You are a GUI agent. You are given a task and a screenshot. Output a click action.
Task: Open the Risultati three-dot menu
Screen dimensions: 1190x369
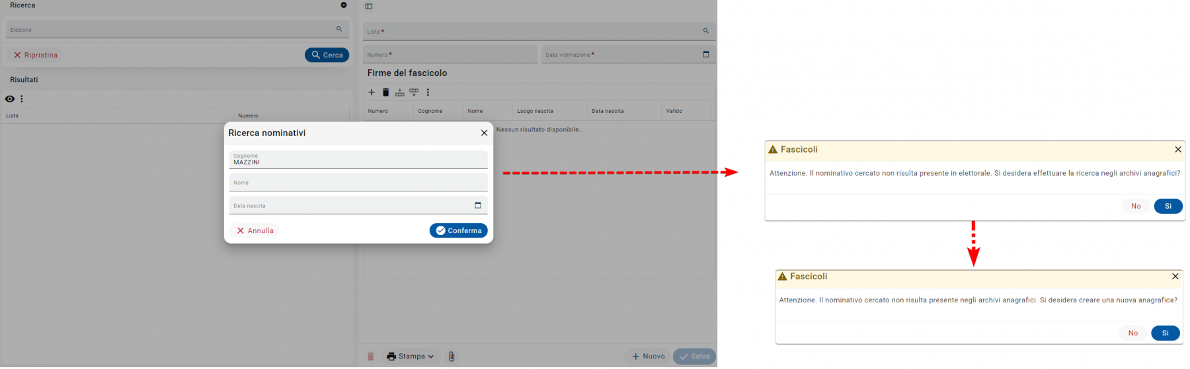[x=22, y=99]
